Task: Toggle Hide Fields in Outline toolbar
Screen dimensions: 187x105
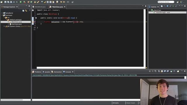Action: coord(165,6)
